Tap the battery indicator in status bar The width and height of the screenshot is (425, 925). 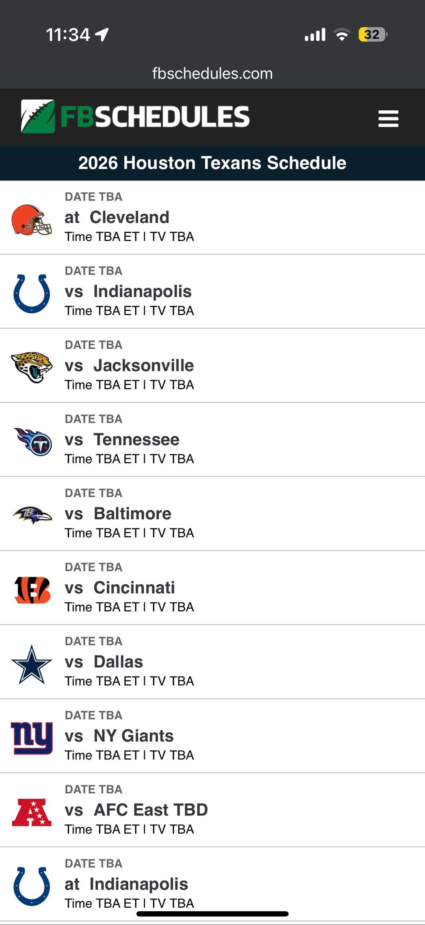372,35
